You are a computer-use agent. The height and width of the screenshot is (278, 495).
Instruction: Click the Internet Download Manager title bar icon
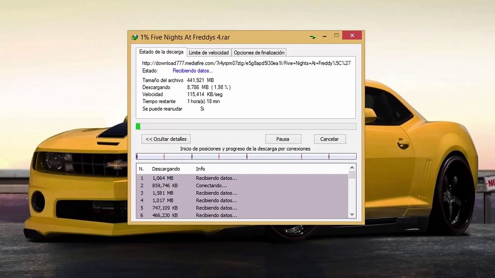coord(134,37)
